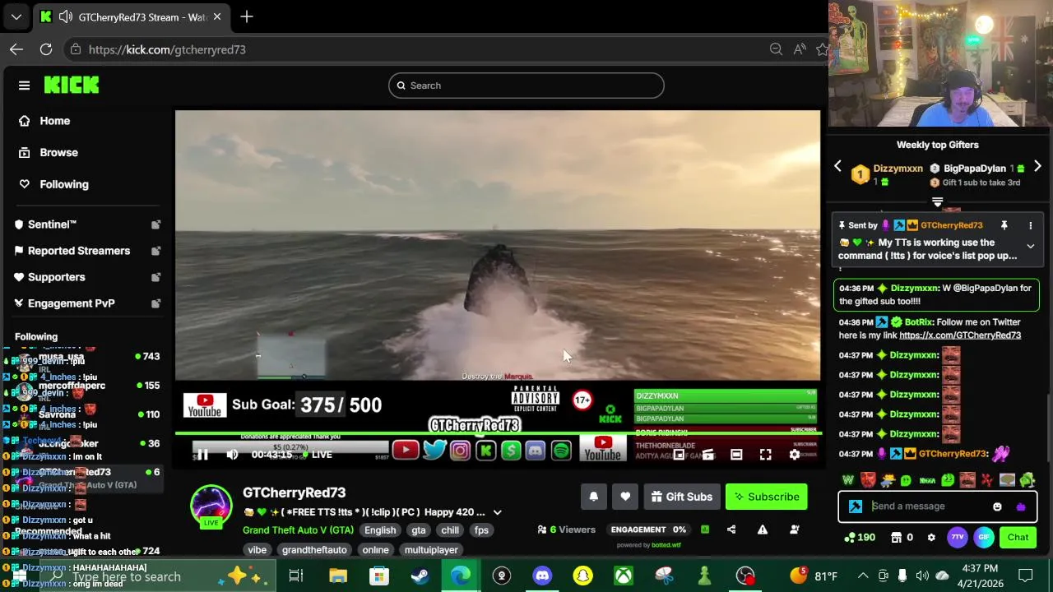Open the GIF picker button
The image size is (1053, 592).
point(984,538)
